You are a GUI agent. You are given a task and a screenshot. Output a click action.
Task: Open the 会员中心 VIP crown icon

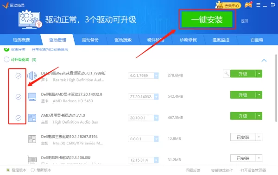click(228, 5)
